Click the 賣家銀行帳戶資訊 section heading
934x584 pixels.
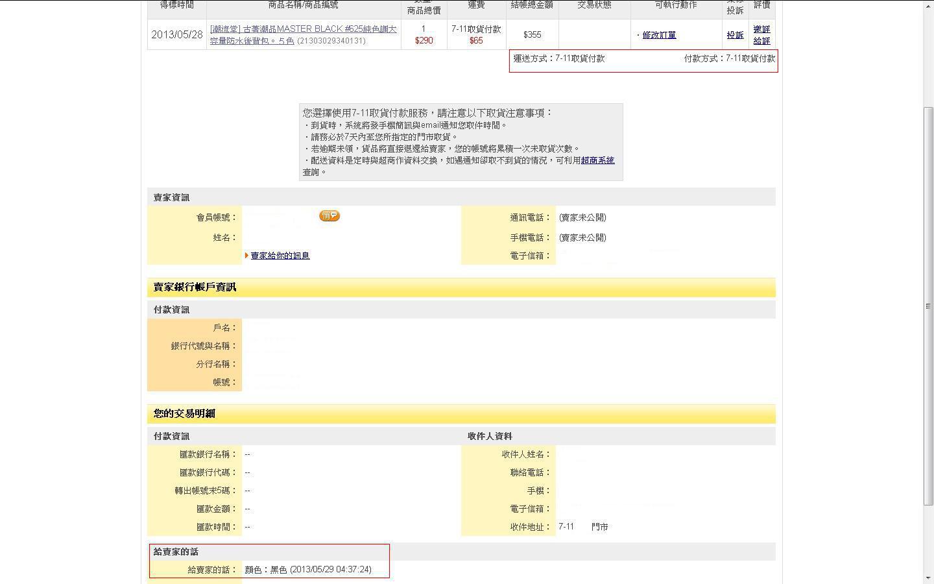pyautogui.click(x=195, y=287)
